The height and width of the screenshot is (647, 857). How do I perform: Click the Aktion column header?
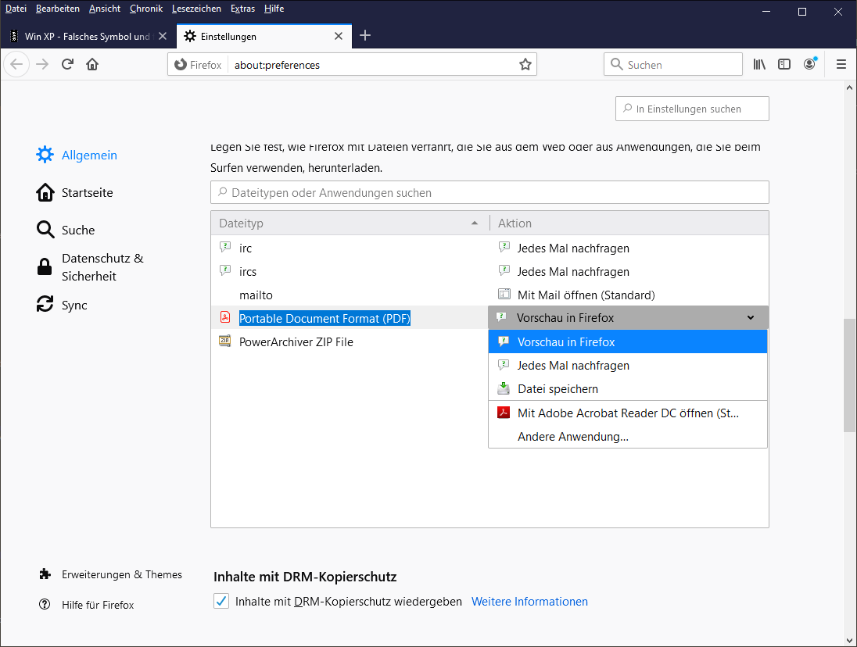pos(629,223)
